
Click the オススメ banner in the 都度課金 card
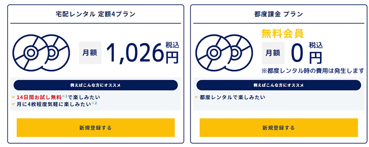tap(279, 85)
